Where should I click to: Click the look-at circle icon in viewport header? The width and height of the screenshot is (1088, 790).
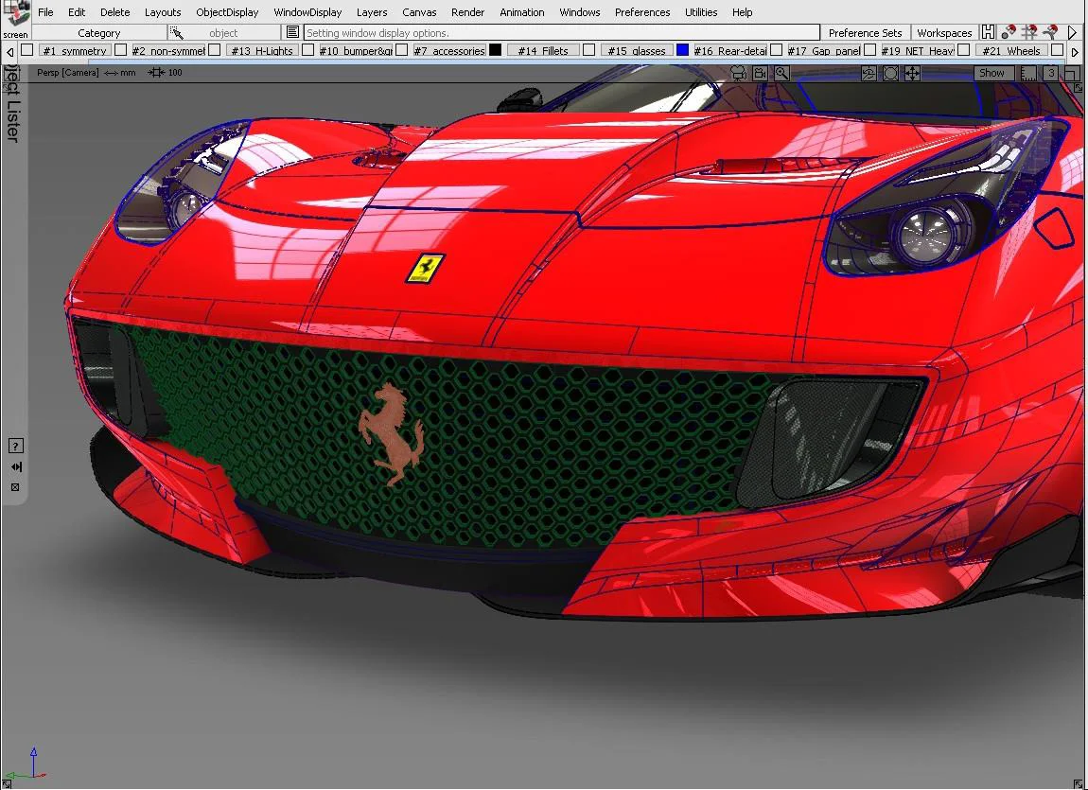(x=890, y=73)
